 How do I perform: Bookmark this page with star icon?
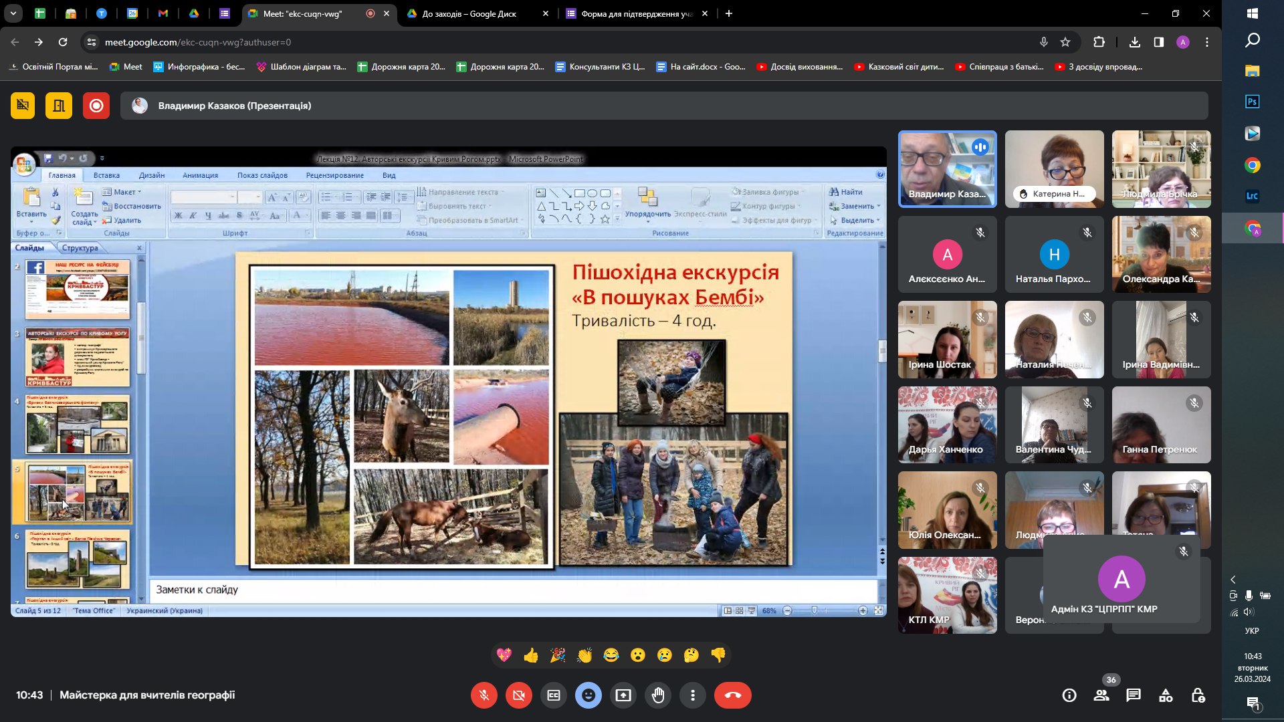point(1065,42)
